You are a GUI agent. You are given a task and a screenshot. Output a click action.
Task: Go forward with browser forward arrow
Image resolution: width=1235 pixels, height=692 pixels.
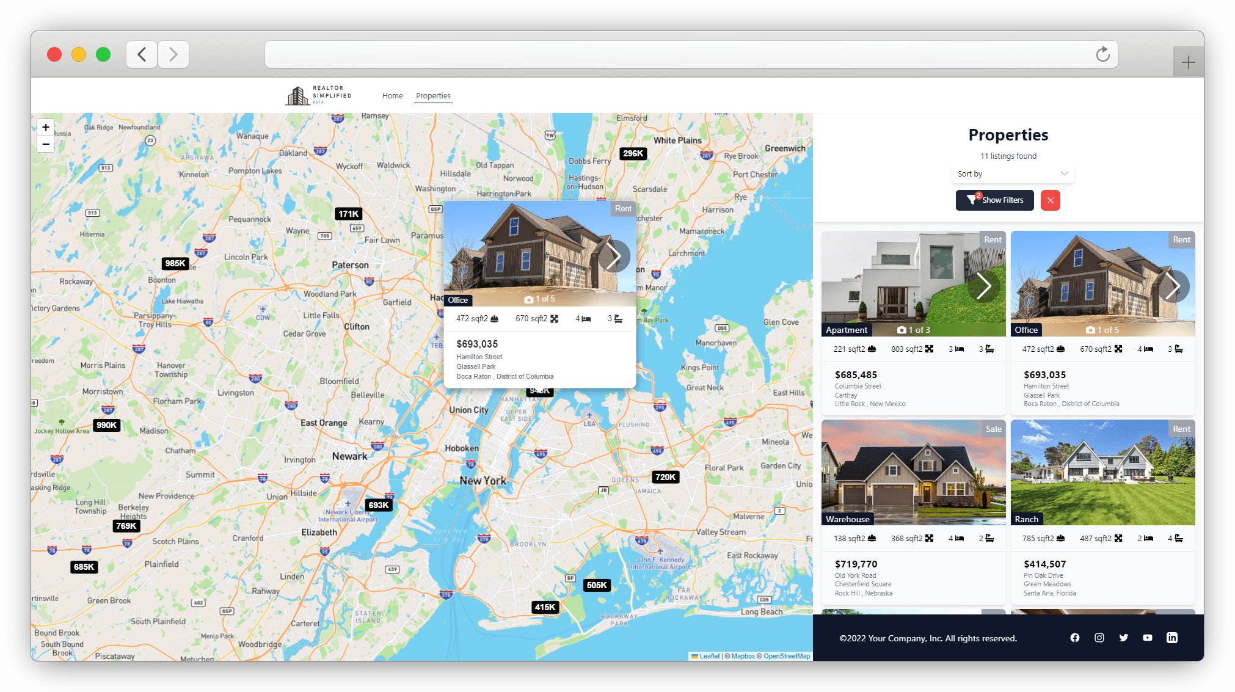click(x=173, y=54)
